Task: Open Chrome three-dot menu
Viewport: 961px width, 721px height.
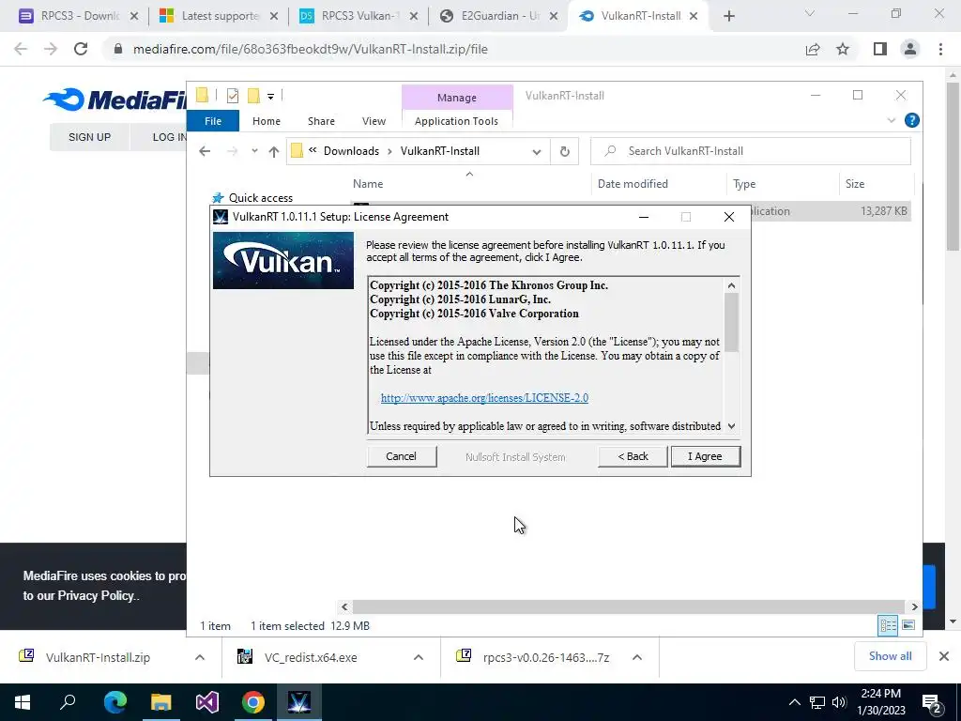Action: [940, 49]
